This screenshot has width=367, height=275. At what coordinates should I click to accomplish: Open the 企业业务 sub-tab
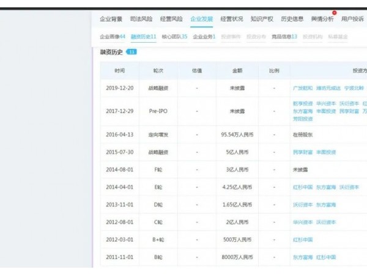[204, 37]
